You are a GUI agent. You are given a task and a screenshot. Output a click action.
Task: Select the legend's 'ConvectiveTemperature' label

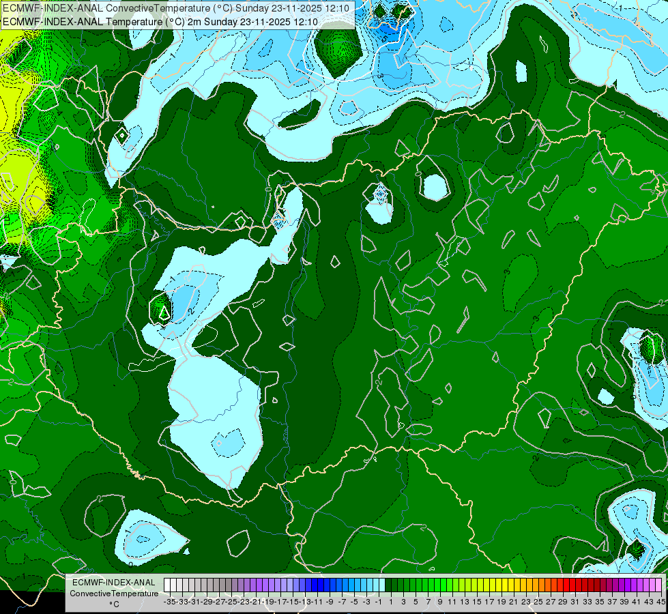pos(114,593)
